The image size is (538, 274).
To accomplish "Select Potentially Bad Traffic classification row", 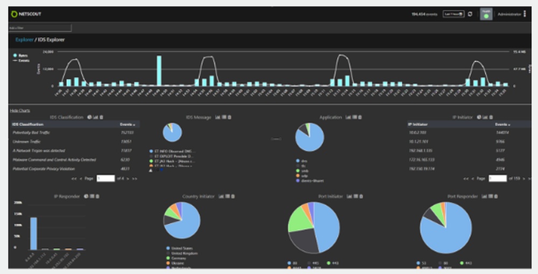I will coord(74,133).
